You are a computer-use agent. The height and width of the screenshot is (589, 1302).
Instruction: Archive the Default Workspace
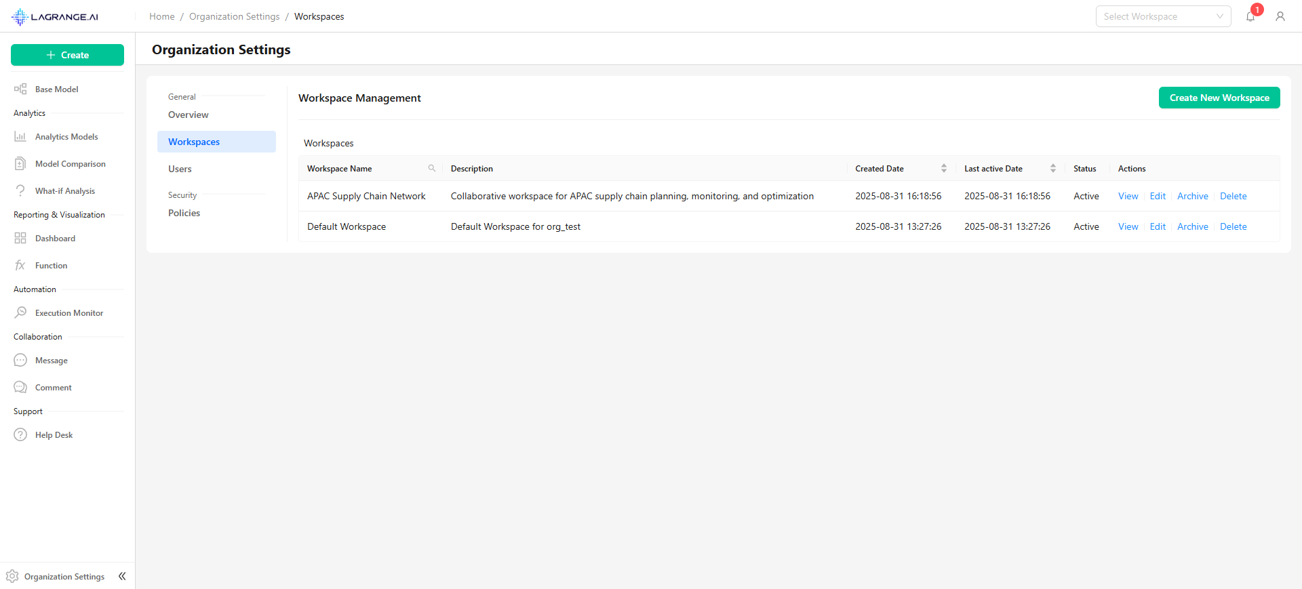click(x=1192, y=226)
